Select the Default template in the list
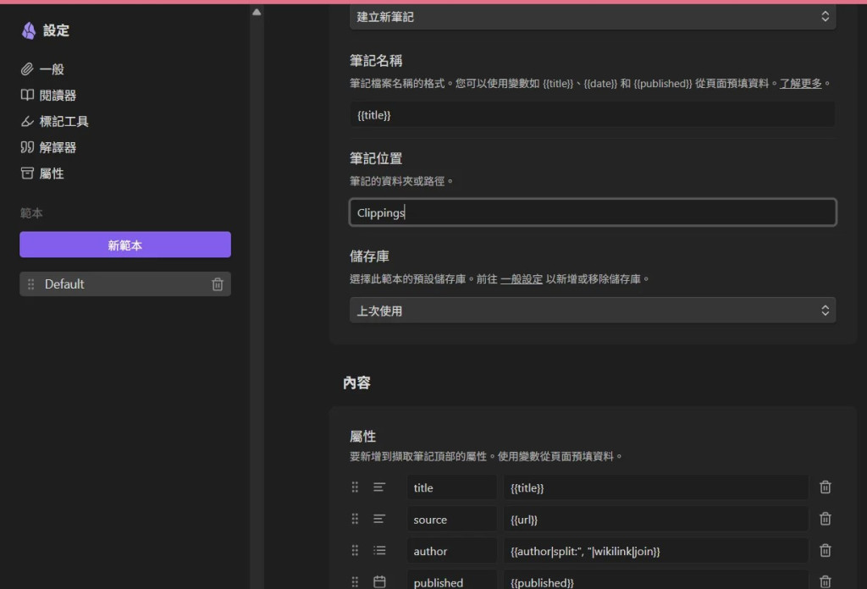Image resolution: width=867 pixels, height=589 pixels. tap(125, 284)
